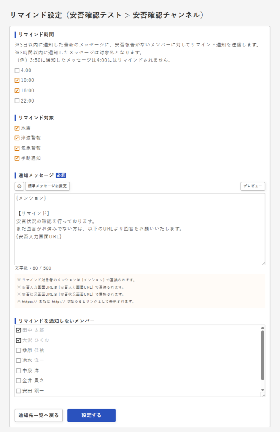Enable the 4:00 remind time checkbox
Image resolution: width=280 pixels, height=432 pixels.
tap(17, 70)
